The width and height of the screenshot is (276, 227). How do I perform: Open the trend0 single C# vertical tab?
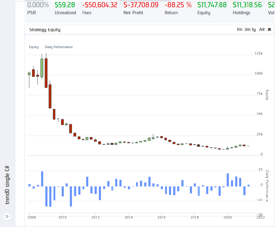[x=7, y=185]
